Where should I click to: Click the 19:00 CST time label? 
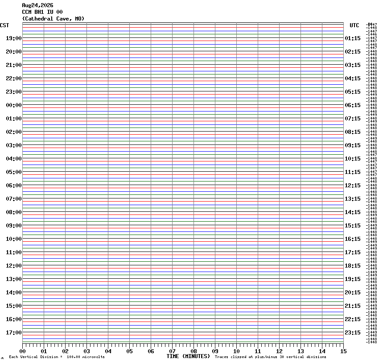[14, 38]
